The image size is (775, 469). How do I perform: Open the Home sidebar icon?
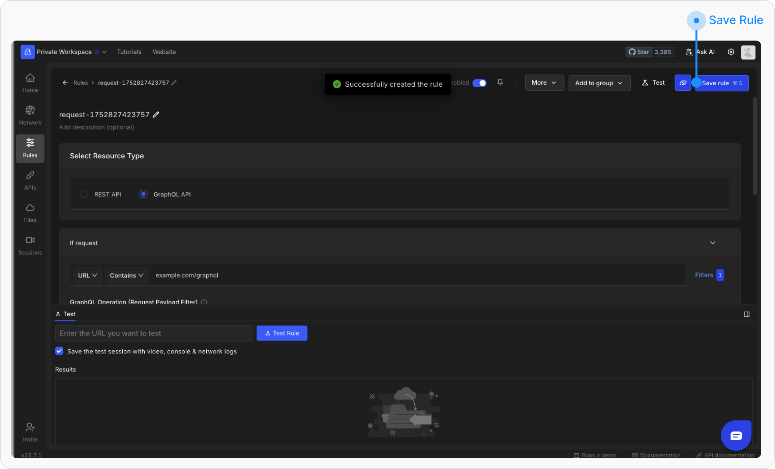[30, 83]
